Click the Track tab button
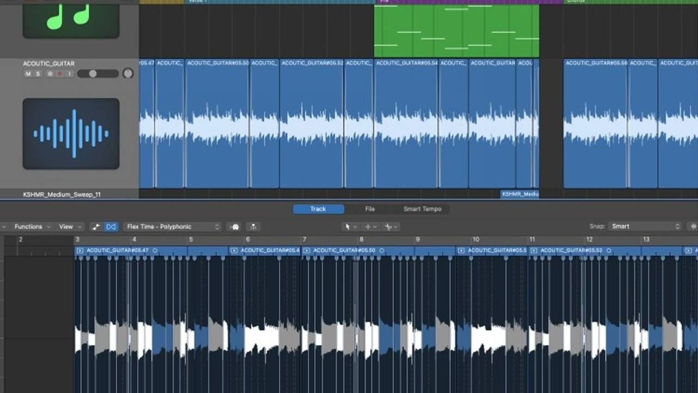This screenshot has height=393, width=698. pyautogui.click(x=318, y=209)
